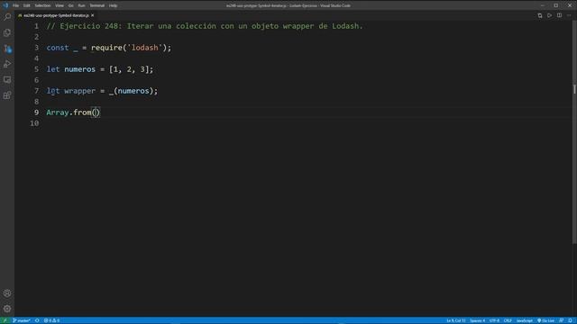Screen dimensions: 577x324
Task: Open the Run and Debug view
Action: pyautogui.click(x=7, y=64)
